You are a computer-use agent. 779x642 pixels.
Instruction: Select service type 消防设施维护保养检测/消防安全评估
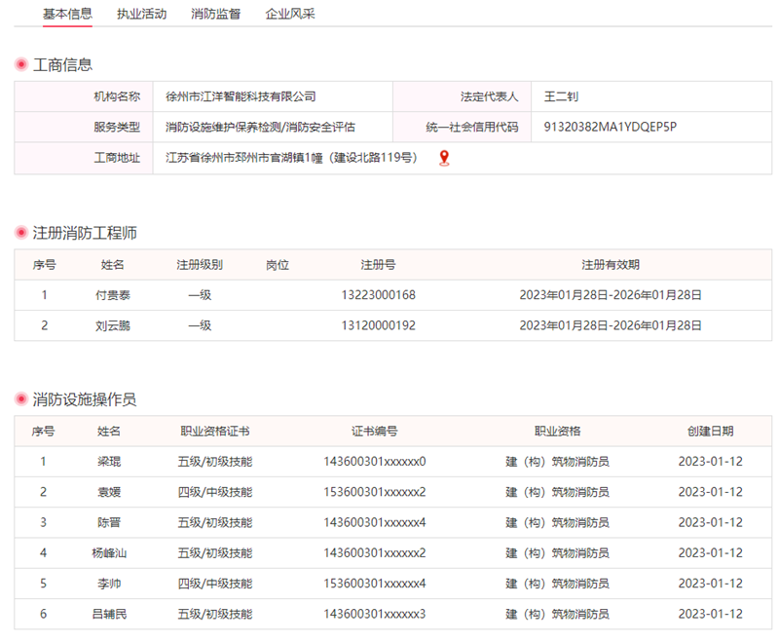click(x=260, y=128)
